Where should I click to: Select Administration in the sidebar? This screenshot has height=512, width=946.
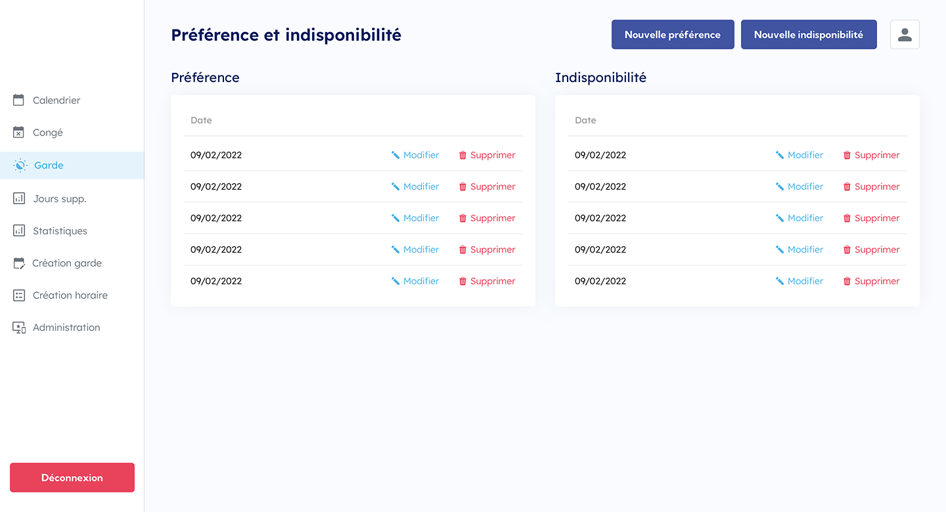(66, 328)
